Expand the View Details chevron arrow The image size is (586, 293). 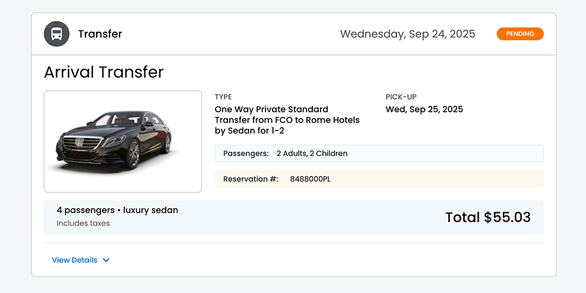(x=106, y=260)
